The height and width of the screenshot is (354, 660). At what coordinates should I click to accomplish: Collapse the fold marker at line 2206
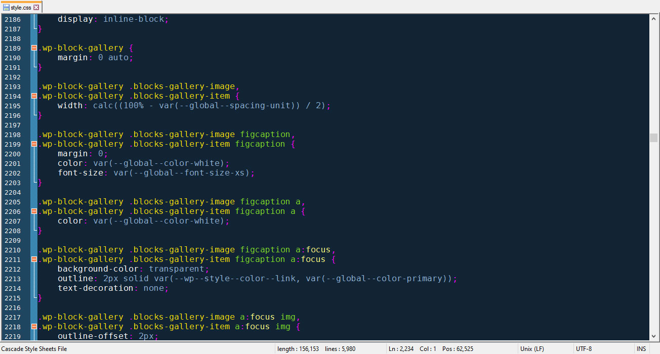click(x=34, y=211)
